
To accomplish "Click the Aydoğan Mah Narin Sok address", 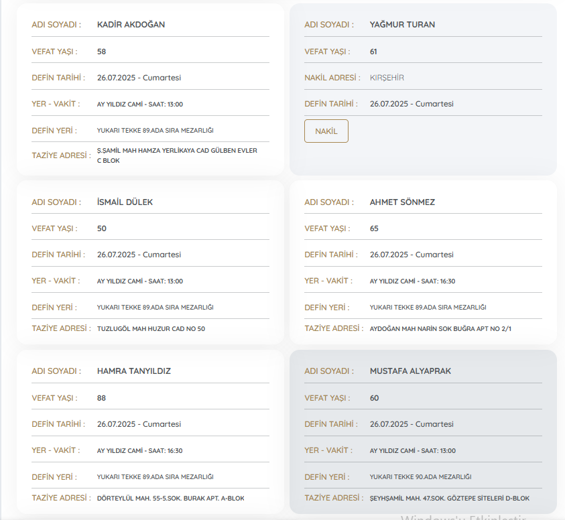I will tap(440, 329).
